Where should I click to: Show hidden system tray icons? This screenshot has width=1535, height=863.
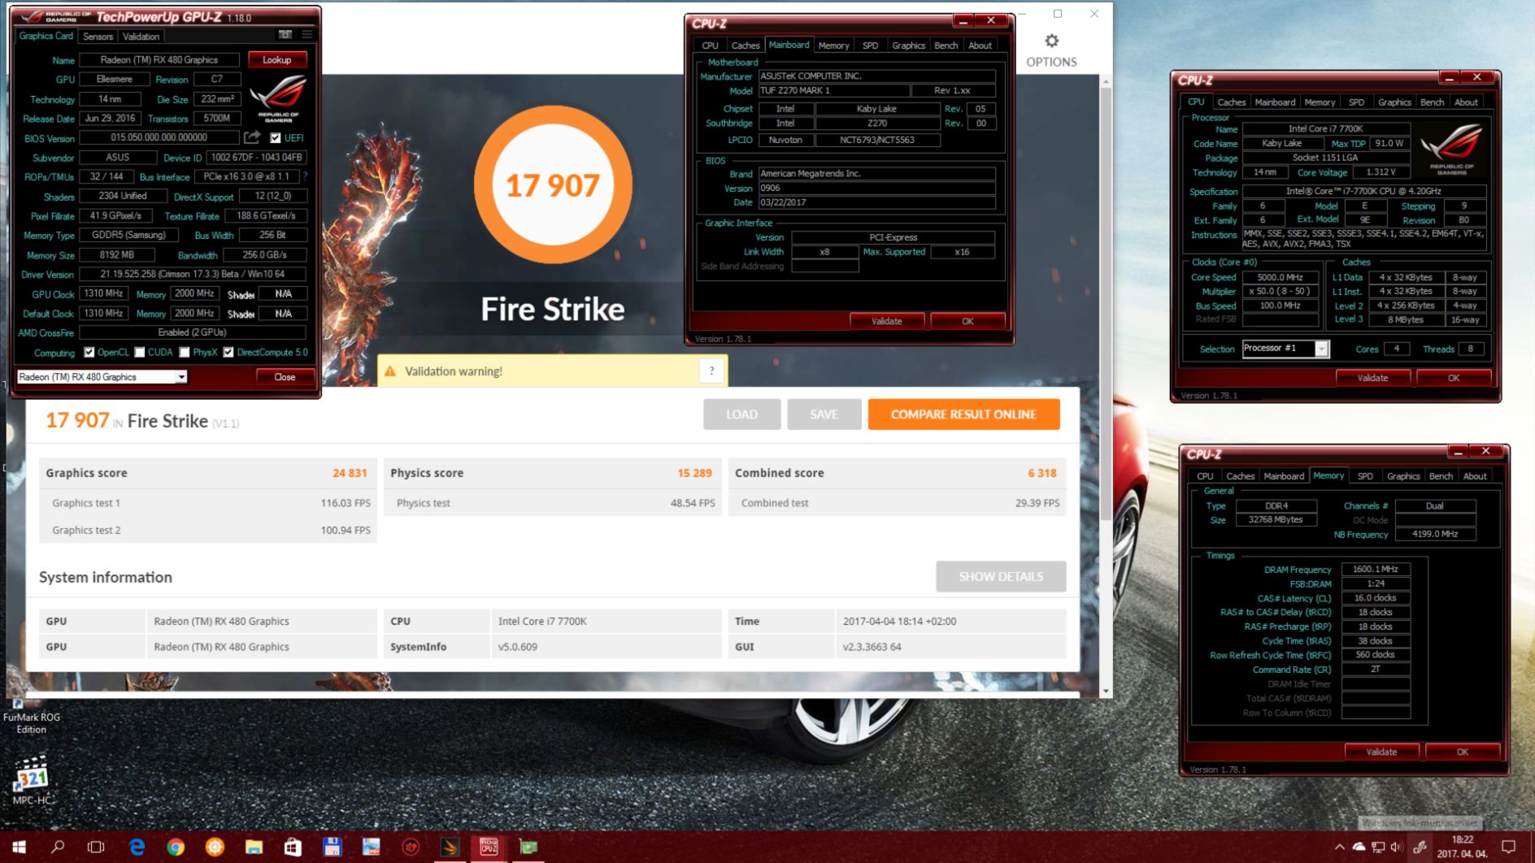coord(1339,847)
